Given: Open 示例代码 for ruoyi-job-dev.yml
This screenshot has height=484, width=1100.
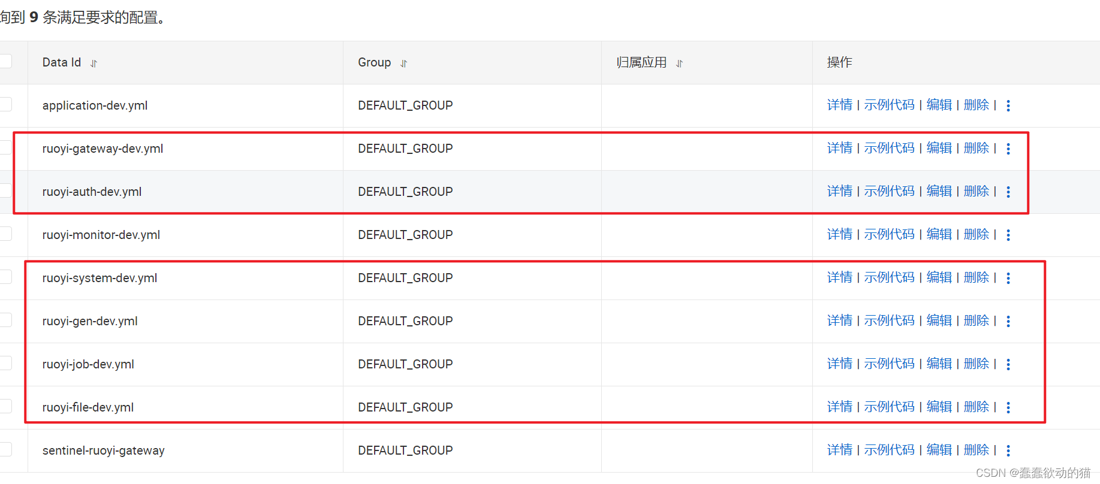Looking at the screenshot, I should coord(889,364).
